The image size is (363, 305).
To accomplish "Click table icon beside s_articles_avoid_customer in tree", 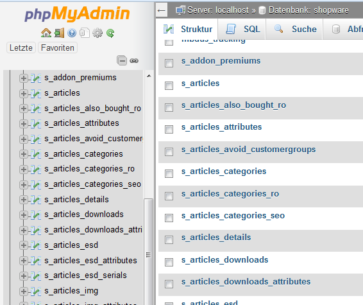I will point(36,139).
